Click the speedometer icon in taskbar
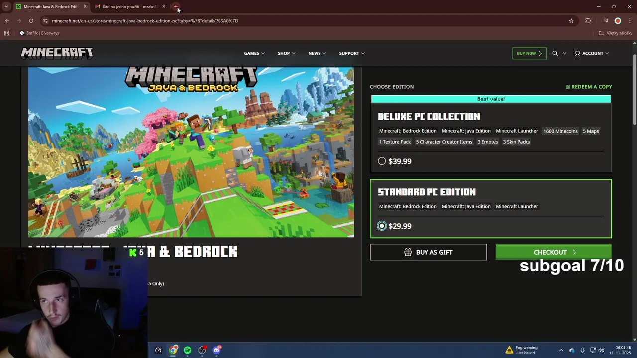Image resolution: width=637 pixels, height=358 pixels. [x=158, y=350]
